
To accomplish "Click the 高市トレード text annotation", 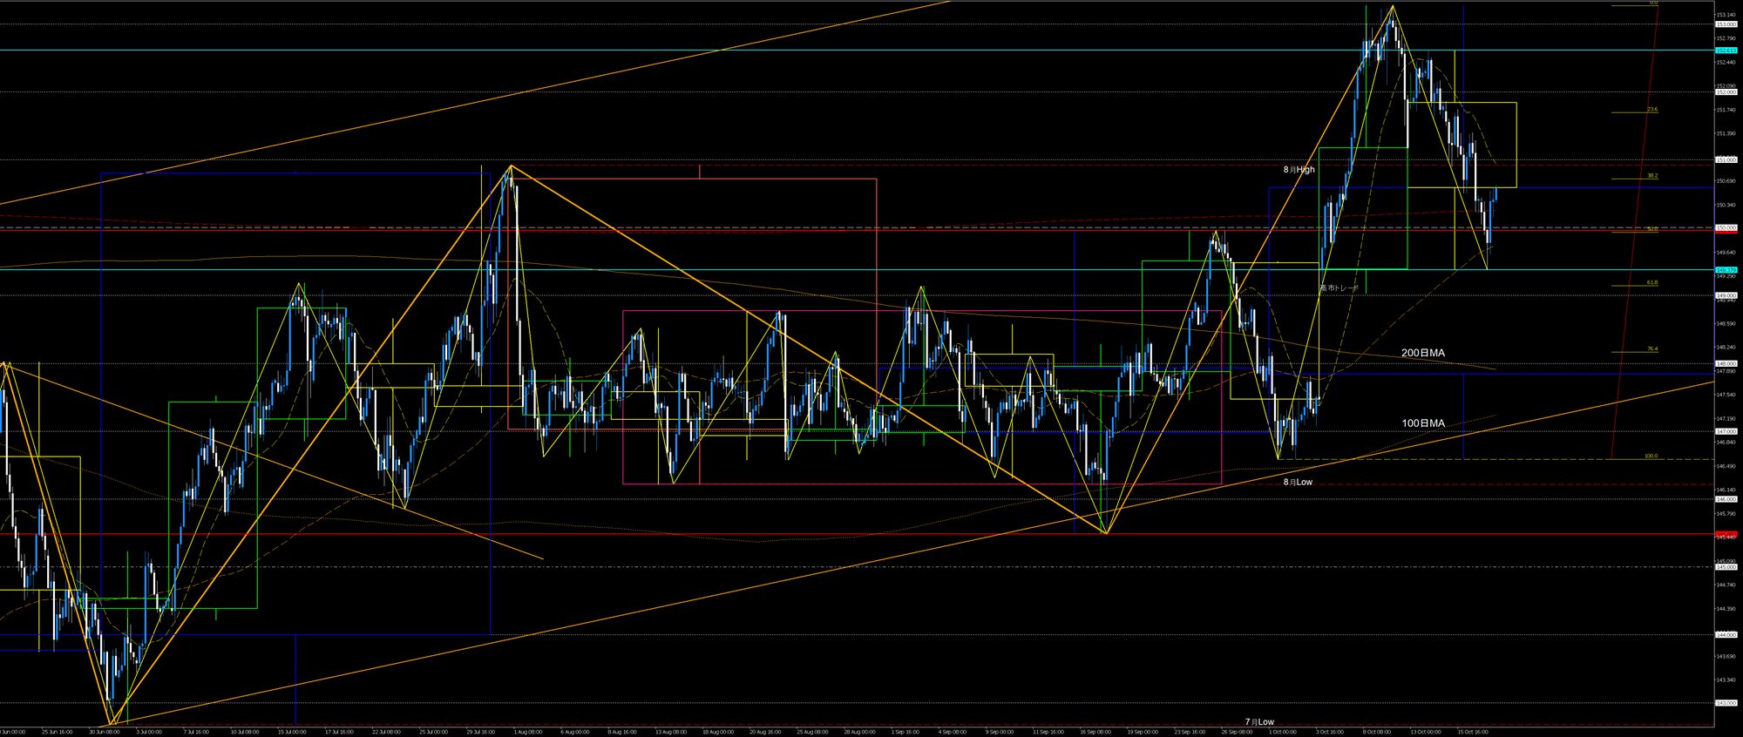I will click(x=1339, y=287).
